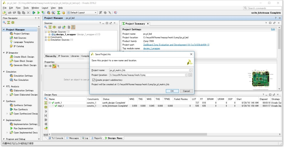Click the Edit link in Project Settings

273,29
